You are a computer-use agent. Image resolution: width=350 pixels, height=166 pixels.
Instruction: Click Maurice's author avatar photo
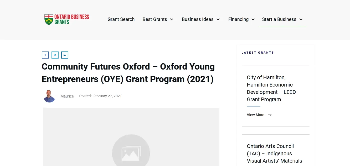(49, 96)
